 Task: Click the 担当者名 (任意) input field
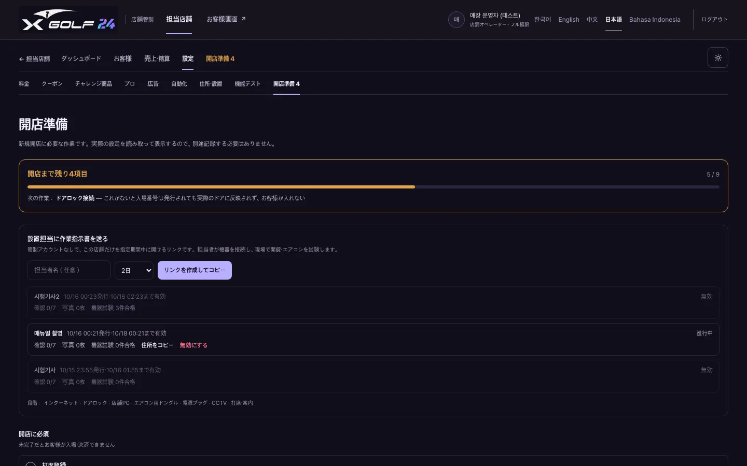pyautogui.click(x=69, y=270)
